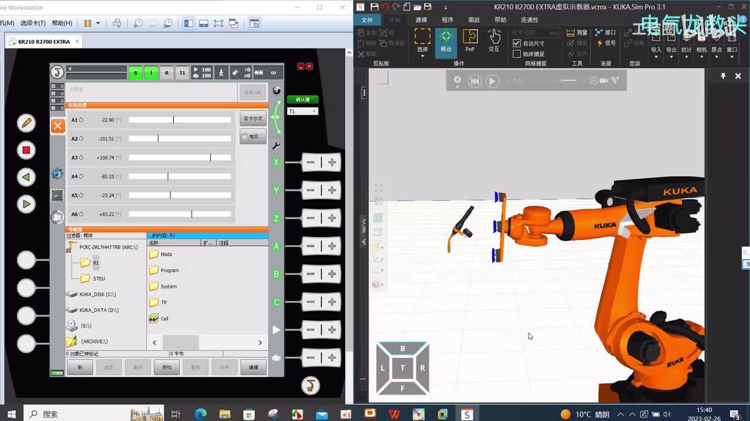
Task: Open the T1 mode dropdown under 确认键
Action: click(x=302, y=111)
